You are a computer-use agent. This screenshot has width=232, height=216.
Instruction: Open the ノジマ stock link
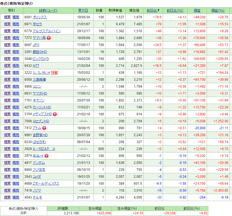37,190
